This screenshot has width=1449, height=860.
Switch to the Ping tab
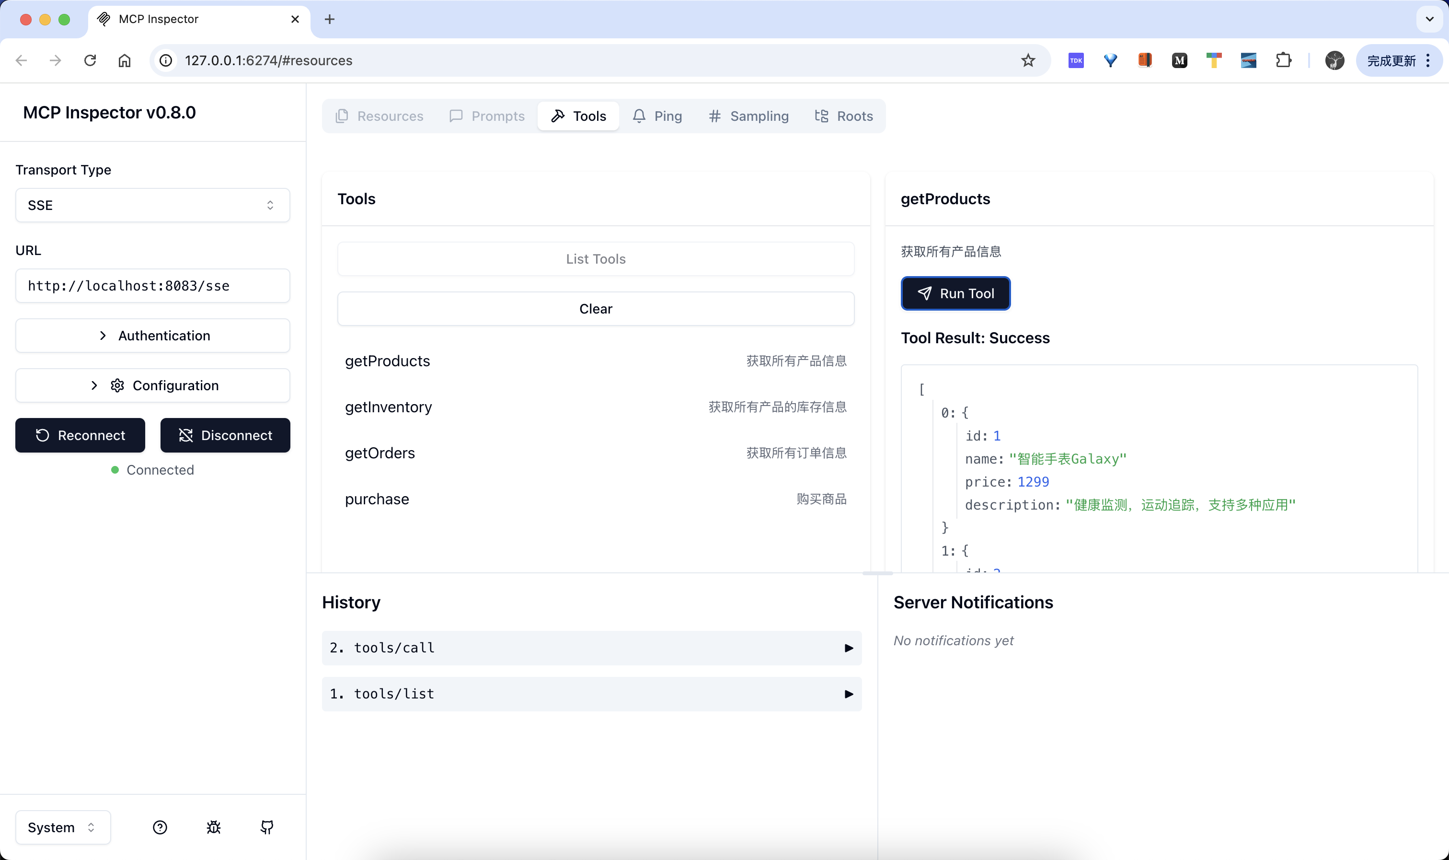657,116
